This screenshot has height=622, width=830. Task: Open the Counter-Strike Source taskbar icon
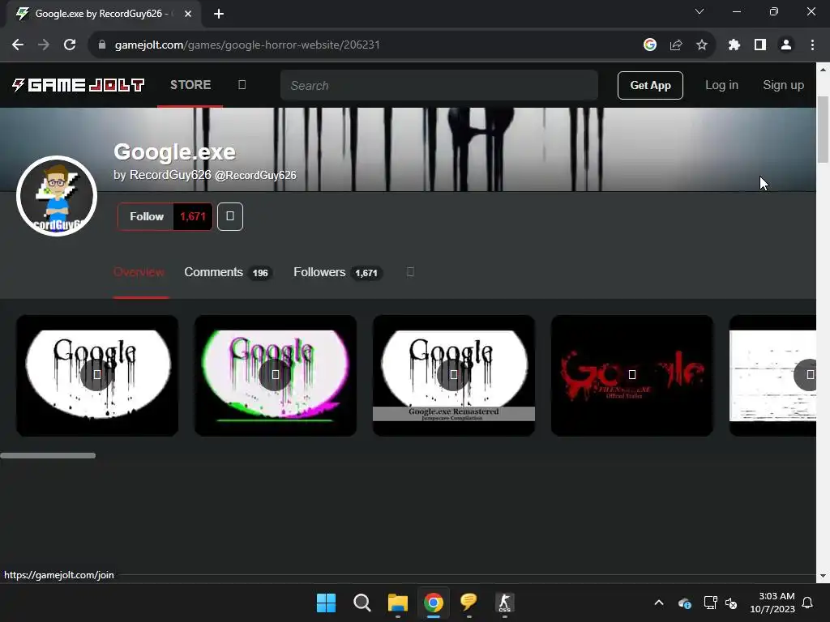point(504,603)
